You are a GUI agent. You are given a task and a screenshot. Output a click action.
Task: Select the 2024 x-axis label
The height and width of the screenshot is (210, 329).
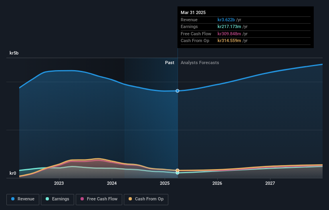pyautogui.click(x=112, y=184)
